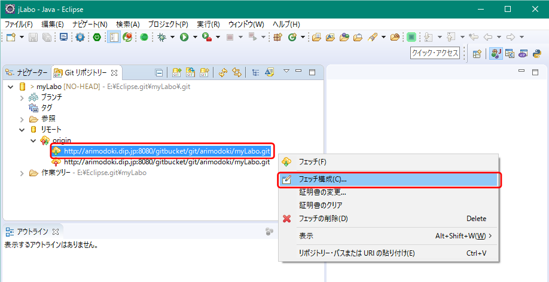Click Run External Tools toolbox icon
Viewport: 549px width, 282px height.
[207, 37]
